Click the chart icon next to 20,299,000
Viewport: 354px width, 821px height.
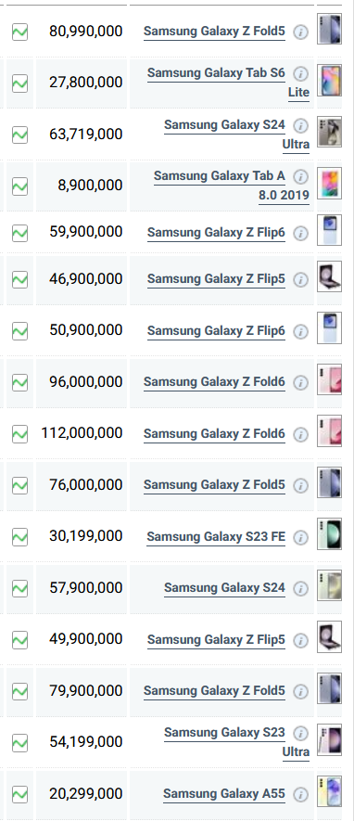point(19,794)
